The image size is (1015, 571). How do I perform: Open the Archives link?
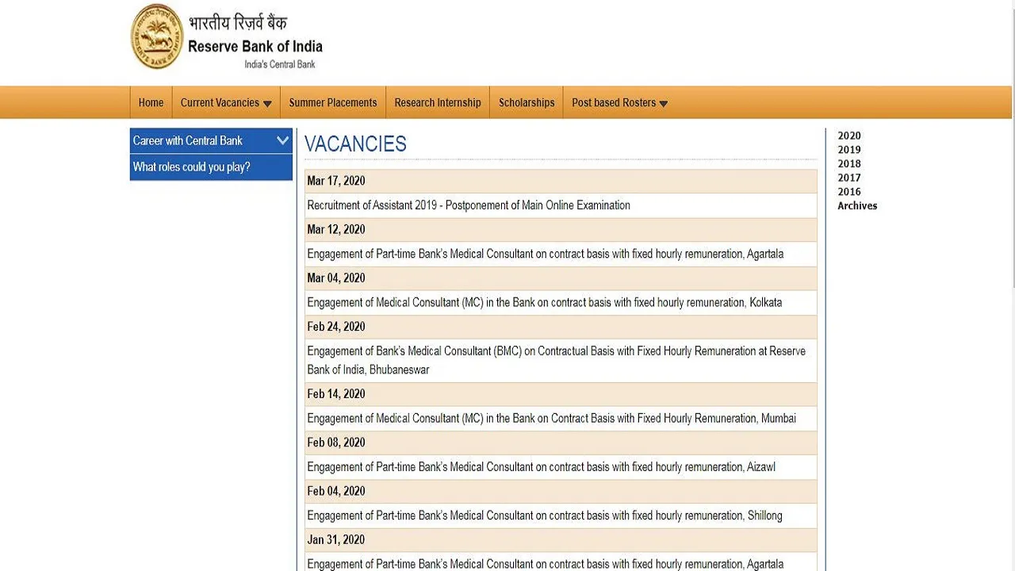pyautogui.click(x=857, y=205)
